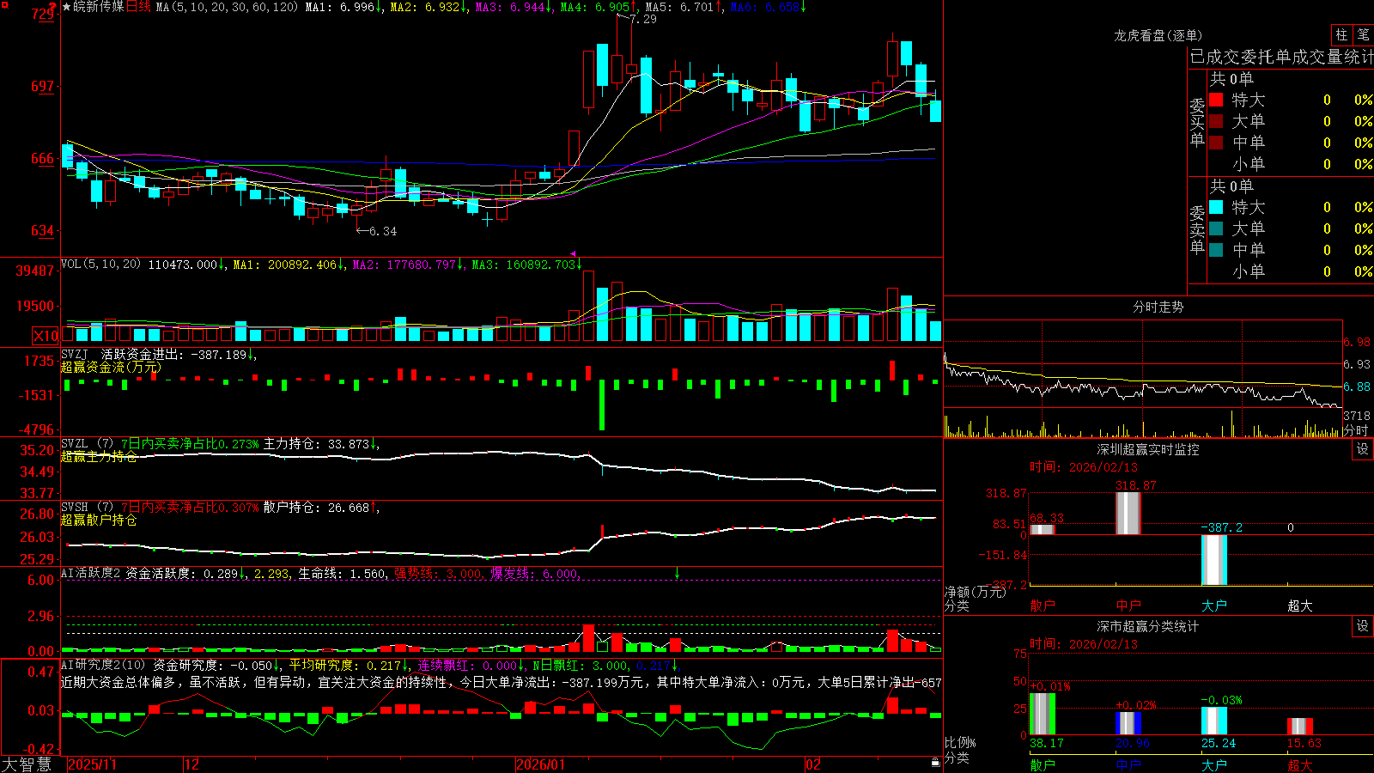Click the 7.29 high price annotation

click(x=643, y=19)
